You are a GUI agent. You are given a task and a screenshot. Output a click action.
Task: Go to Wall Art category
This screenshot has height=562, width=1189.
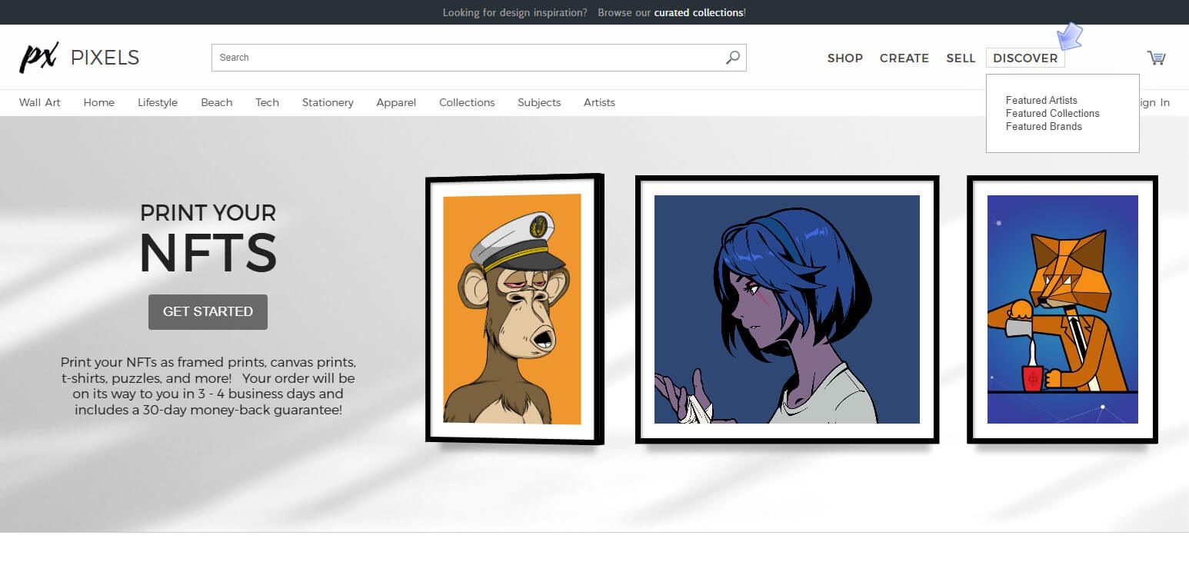[40, 102]
